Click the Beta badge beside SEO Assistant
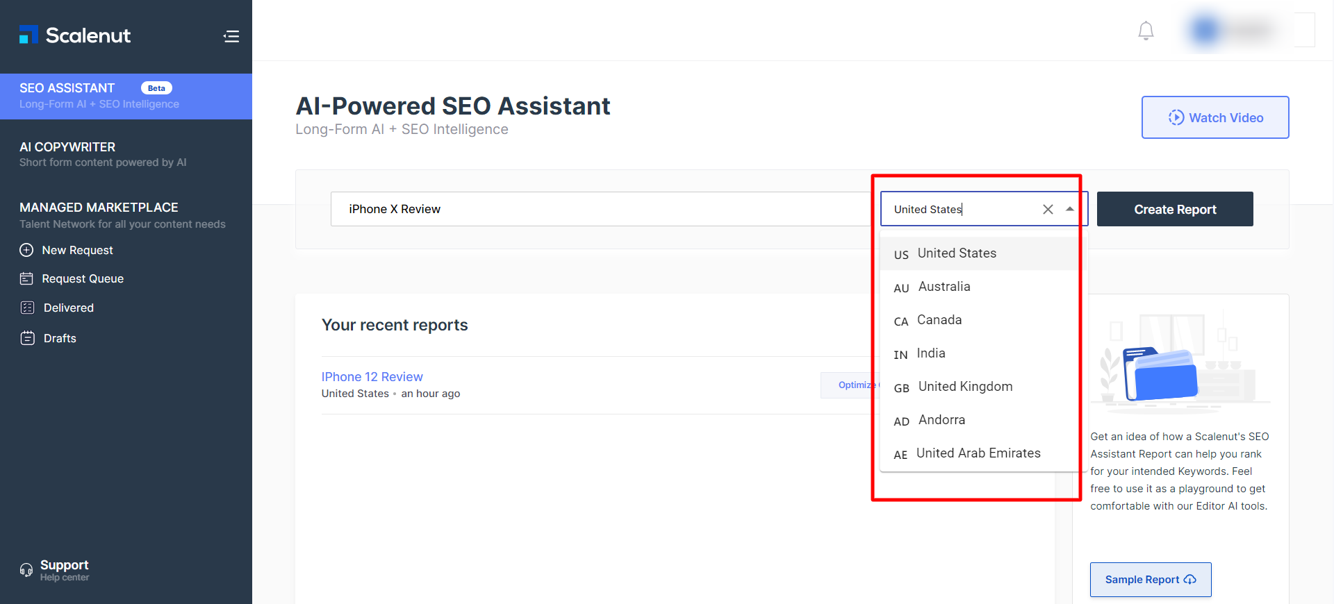This screenshot has height=604, width=1334. point(156,88)
